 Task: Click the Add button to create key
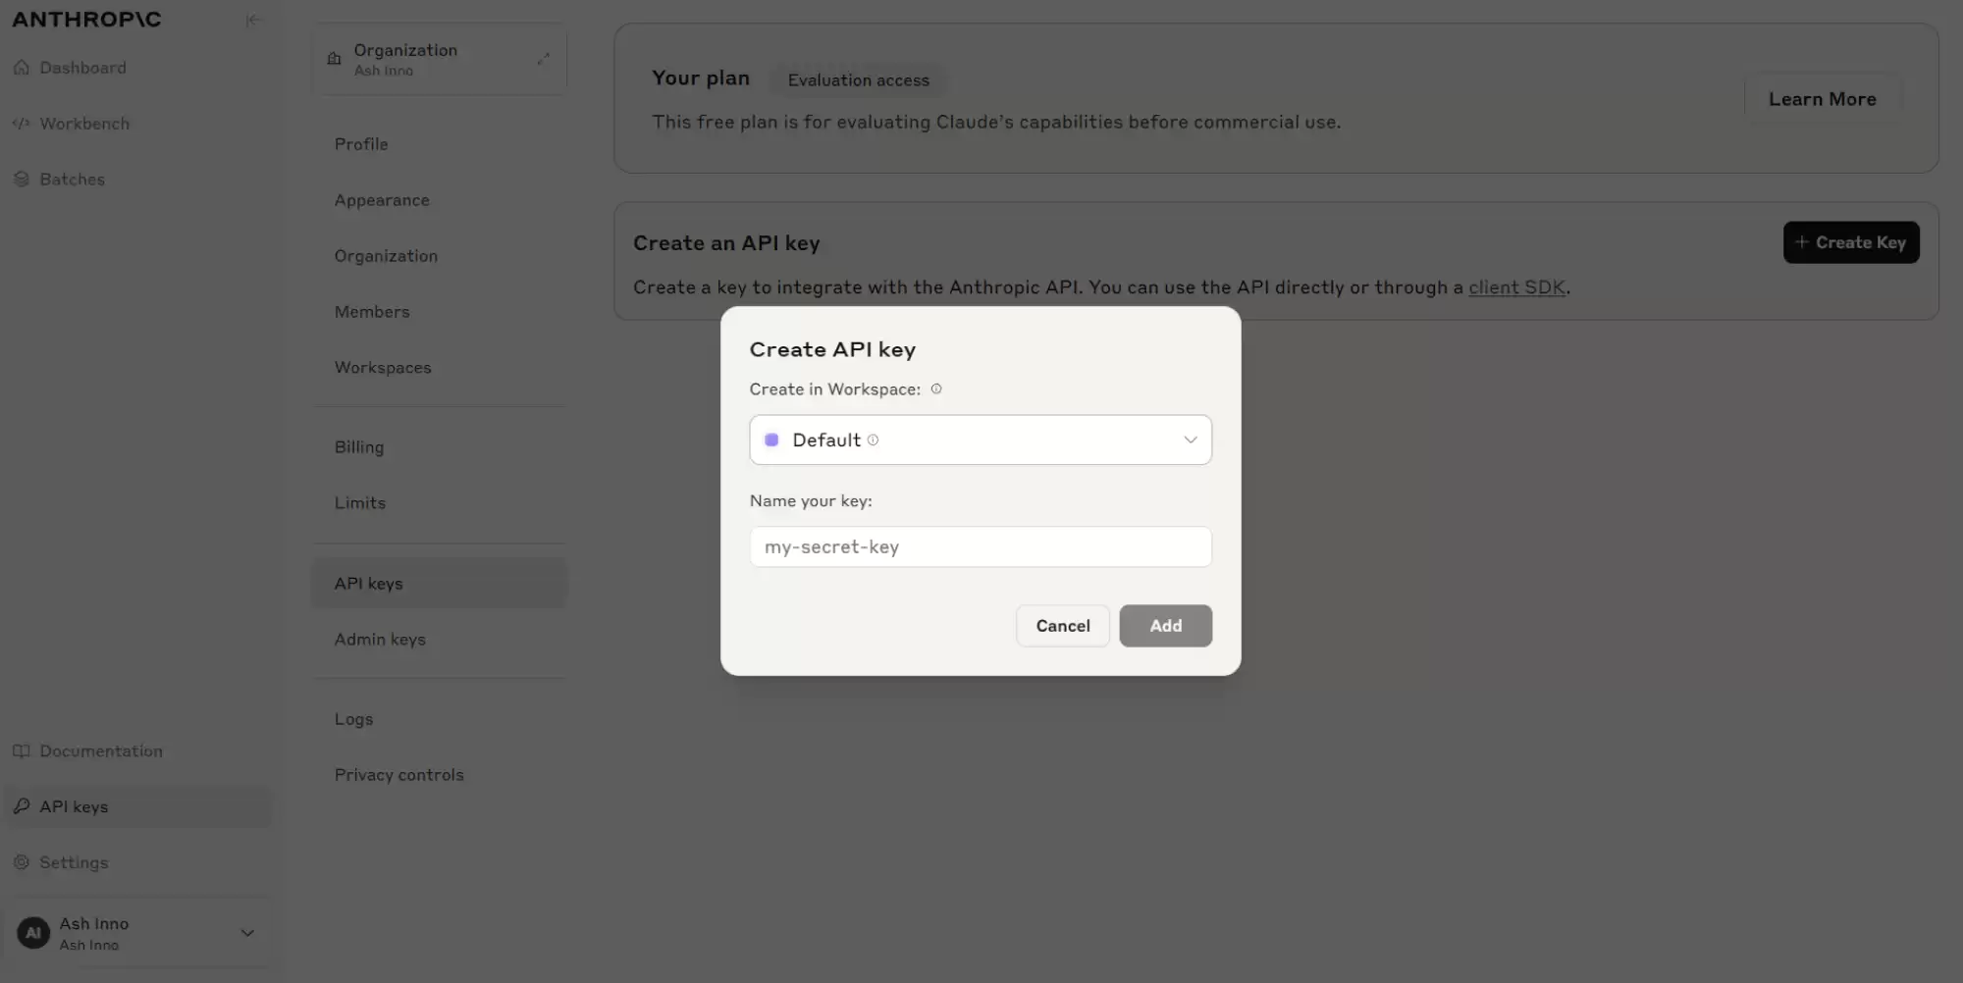point(1166,626)
